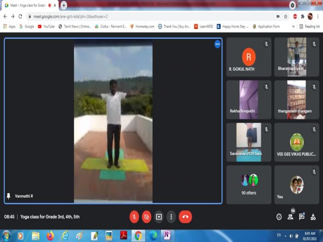
Task: Open Windows Media Player from taskbar
Action: (20, 236)
